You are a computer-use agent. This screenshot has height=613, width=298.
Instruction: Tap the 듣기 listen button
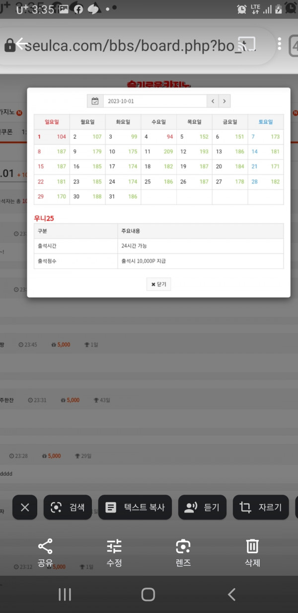pos(202,508)
